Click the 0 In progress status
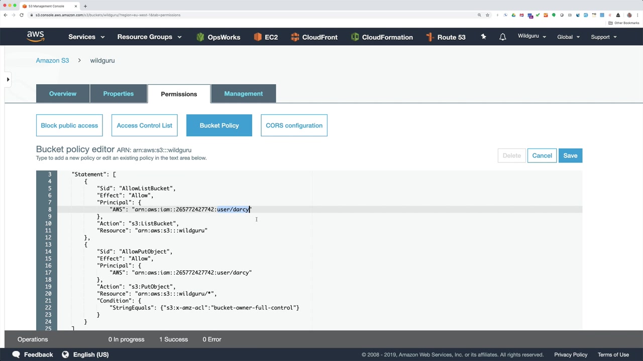The height and width of the screenshot is (361, 643). click(x=126, y=339)
